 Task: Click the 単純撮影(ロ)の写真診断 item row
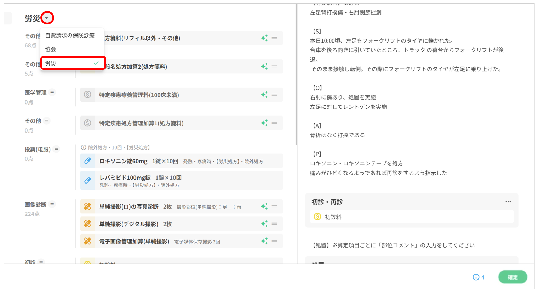click(170, 207)
